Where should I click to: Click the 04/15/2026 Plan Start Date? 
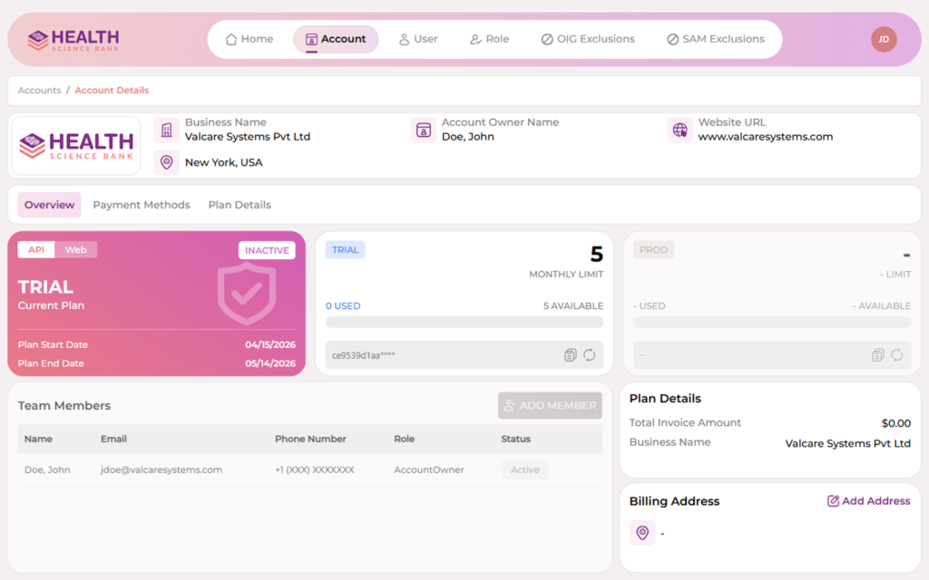[x=270, y=344]
